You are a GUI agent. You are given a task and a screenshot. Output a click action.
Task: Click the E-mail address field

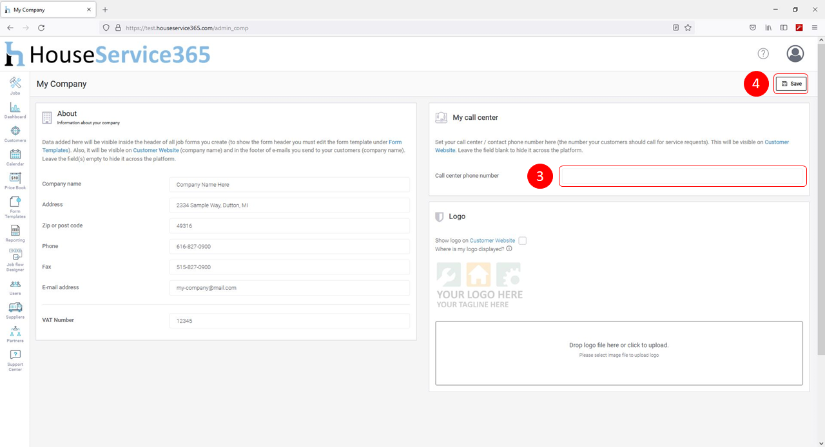[x=289, y=287]
